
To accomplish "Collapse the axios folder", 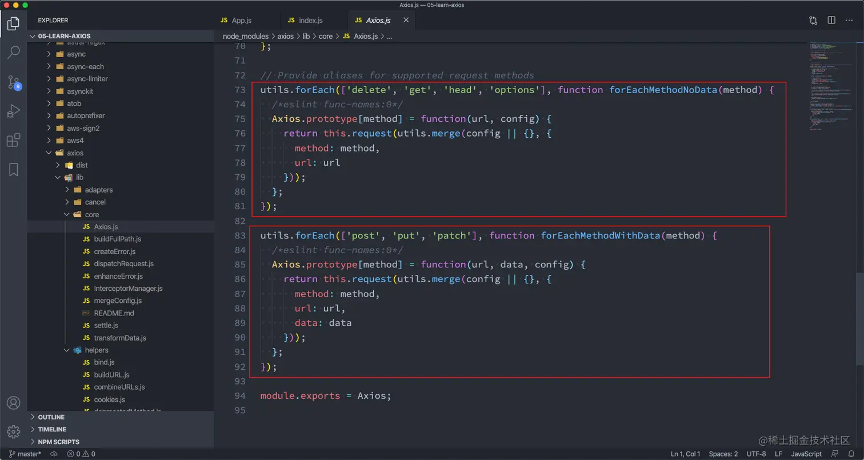I will [121, 153].
